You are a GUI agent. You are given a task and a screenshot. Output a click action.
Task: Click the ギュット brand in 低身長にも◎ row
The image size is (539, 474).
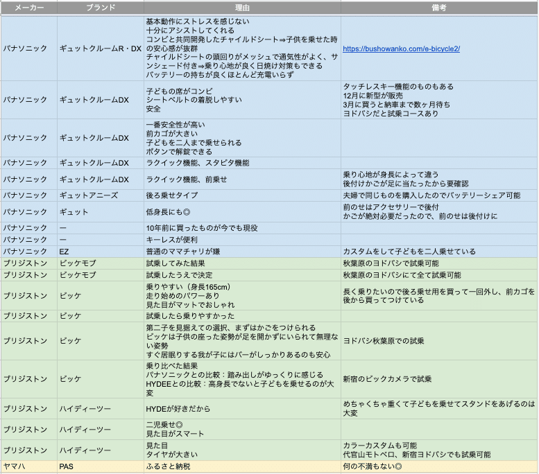tap(101, 211)
